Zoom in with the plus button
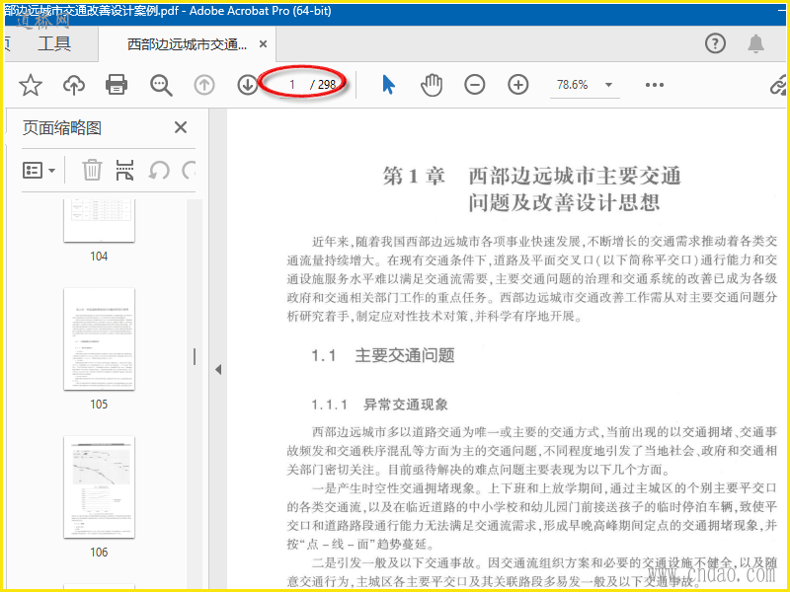790x592 pixels. click(x=517, y=85)
